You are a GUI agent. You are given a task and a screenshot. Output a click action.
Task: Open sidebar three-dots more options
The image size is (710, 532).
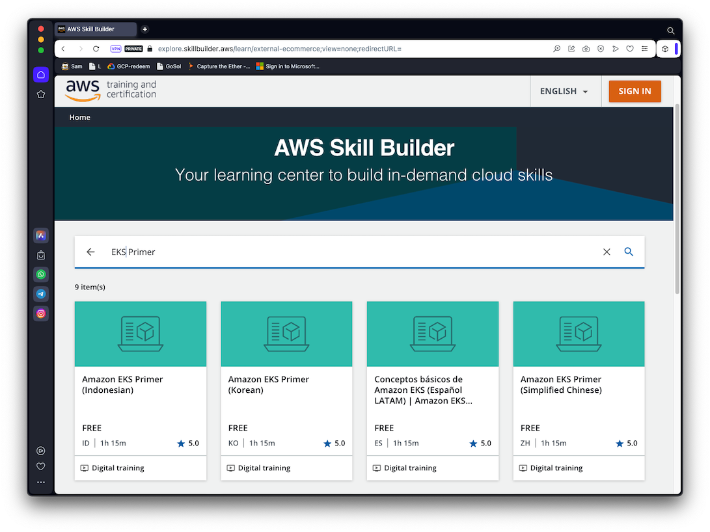pyautogui.click(x=41, y=482)
